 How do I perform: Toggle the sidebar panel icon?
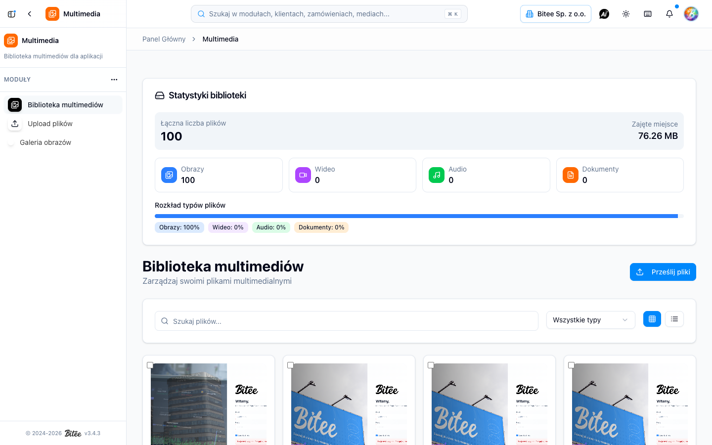12,14
